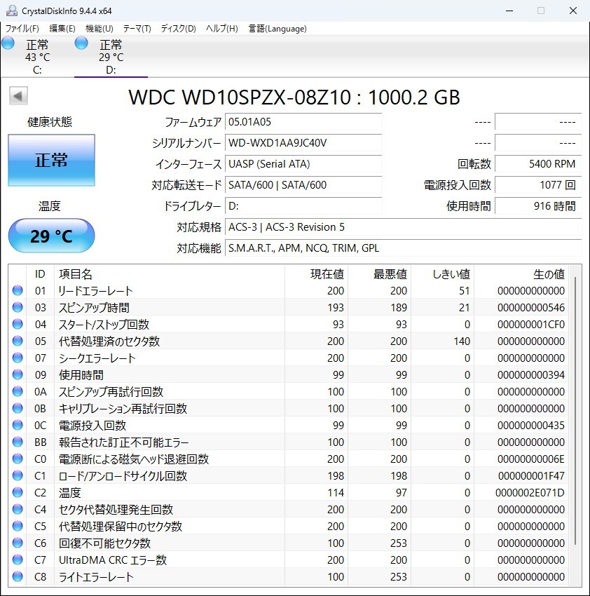Click the 生の値 column header

[x=521, y=273]
